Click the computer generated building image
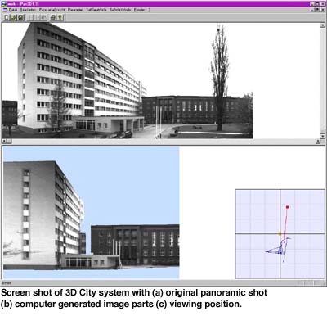Image resolution: width=327 pixels, height=325 pixels. (92, 213)
